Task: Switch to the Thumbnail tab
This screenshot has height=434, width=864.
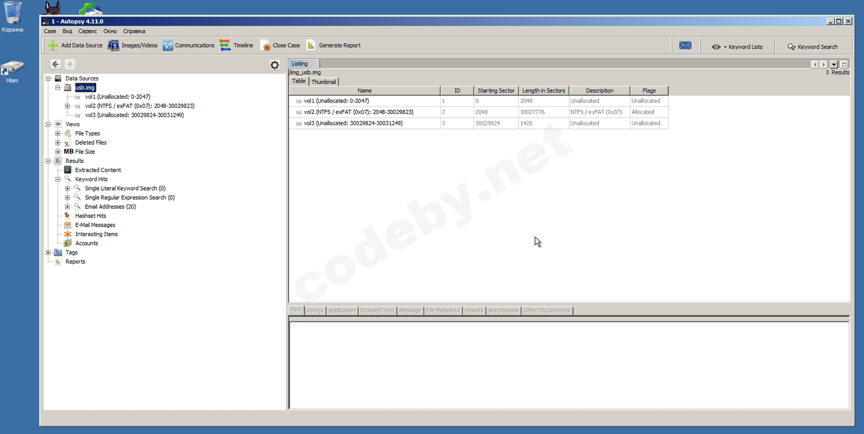Action: point(323,82)
